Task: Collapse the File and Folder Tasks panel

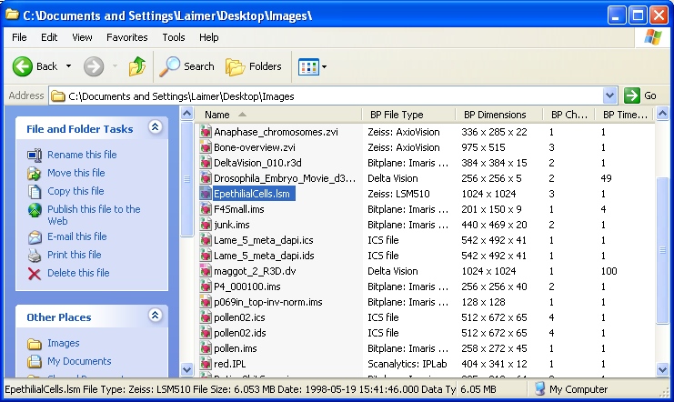Action: click(x=156, y=126)
